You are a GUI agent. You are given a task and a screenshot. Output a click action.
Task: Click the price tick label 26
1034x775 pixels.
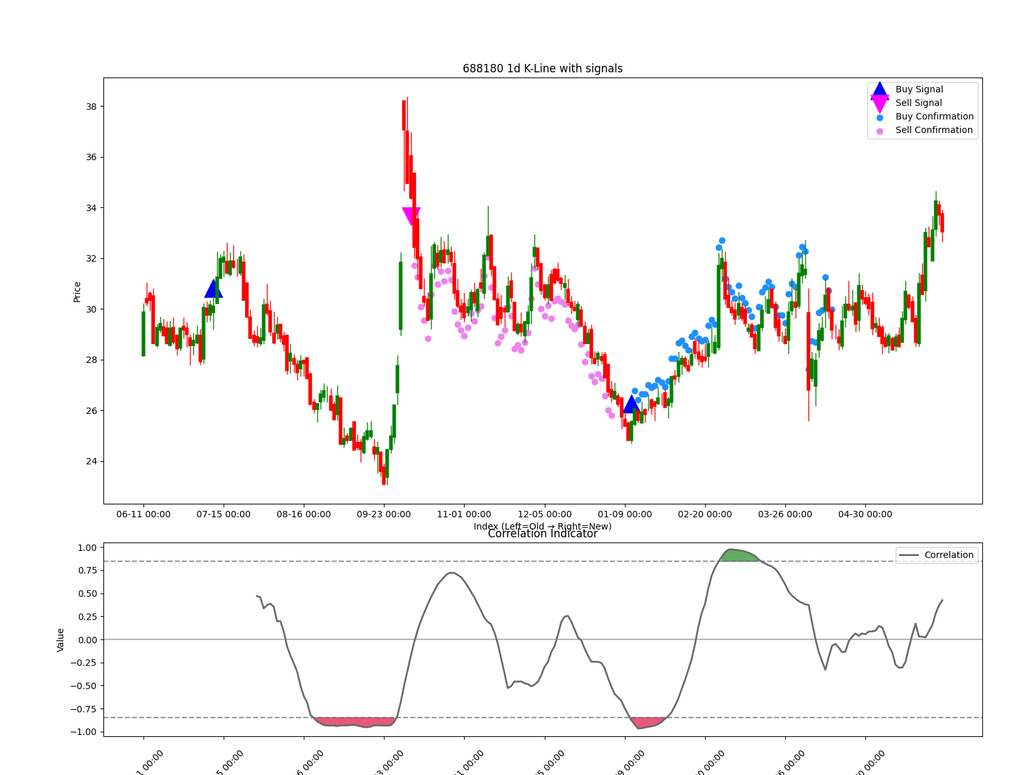tap(91, 411)
